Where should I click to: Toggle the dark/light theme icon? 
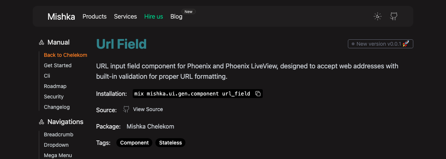click(x=378, y=16)
